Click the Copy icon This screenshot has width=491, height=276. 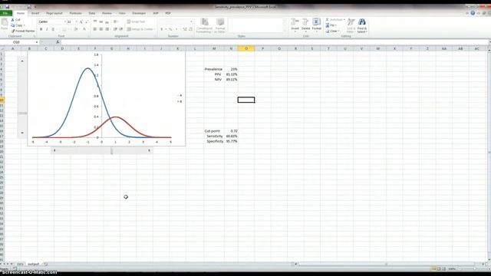pos(13,25)
